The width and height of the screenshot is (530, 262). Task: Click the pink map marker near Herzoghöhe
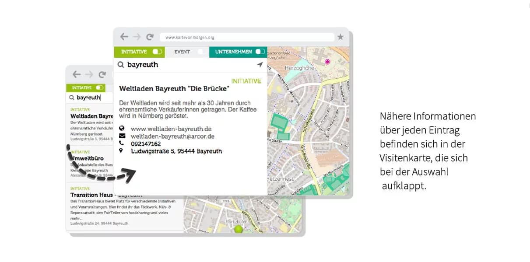[x=327, y=62]
